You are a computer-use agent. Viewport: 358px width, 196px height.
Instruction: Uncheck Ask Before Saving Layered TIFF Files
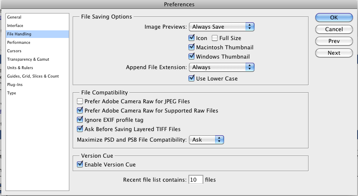[x=80, y=129]
